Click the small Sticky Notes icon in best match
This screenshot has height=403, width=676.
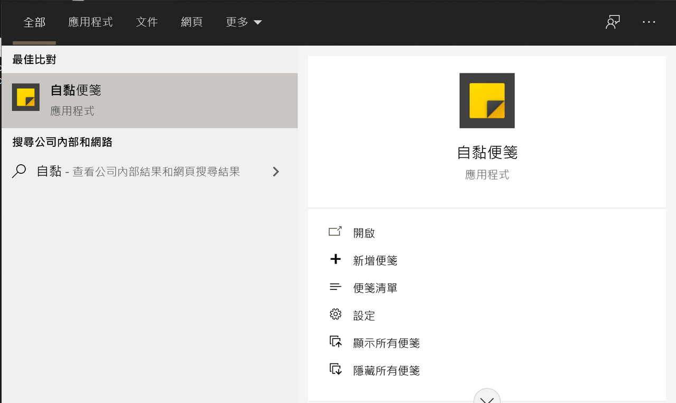point(26,97)
